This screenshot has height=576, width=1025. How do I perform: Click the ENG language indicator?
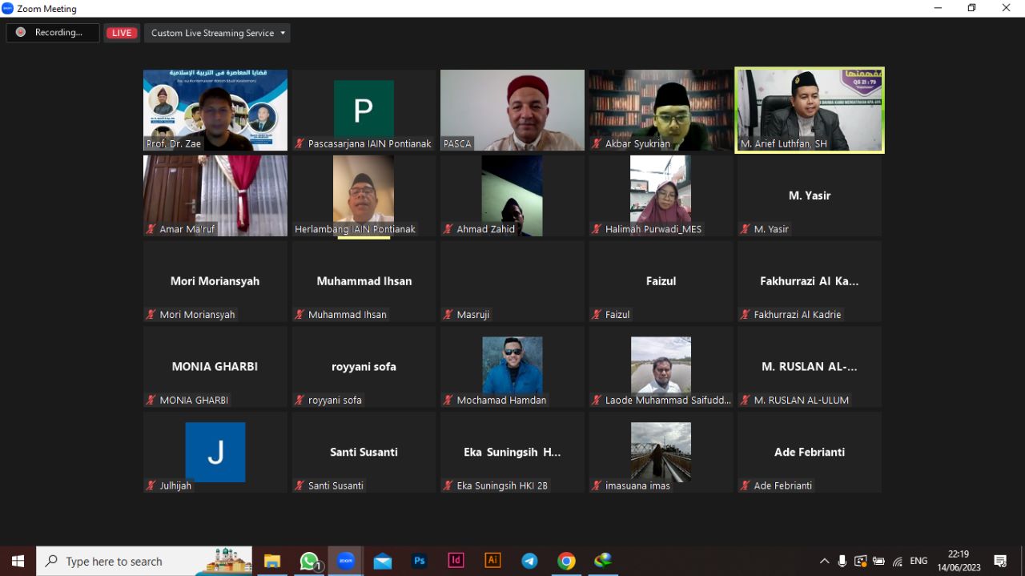pyautogui.click(x=918, y=561)
